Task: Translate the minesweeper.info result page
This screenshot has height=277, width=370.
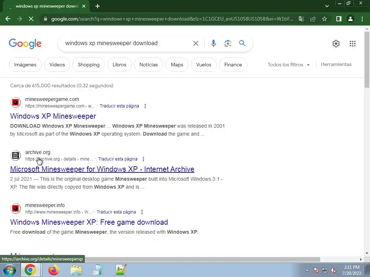Action: 116,212
